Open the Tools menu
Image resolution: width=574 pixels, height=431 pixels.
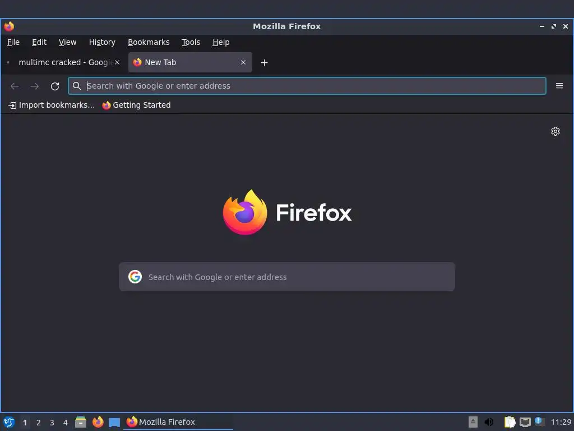pyautogui.click(x=191, y=42)
